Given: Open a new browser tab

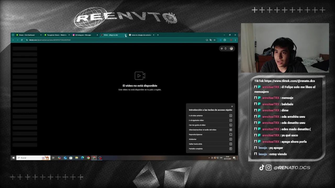Looking at the screenshot, I should click(158, 35).
